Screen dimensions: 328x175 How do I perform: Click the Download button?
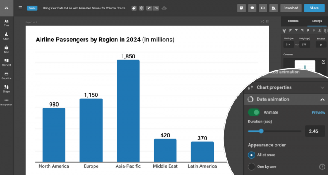pos(291,8)
